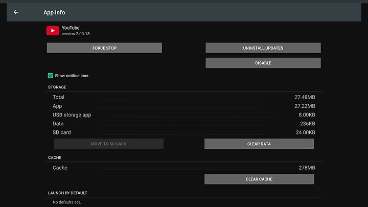Image resolution: width=368 pixels, height=207 pixels.
Task: Select the 27.48MB total value
Action: pos(305,97)
